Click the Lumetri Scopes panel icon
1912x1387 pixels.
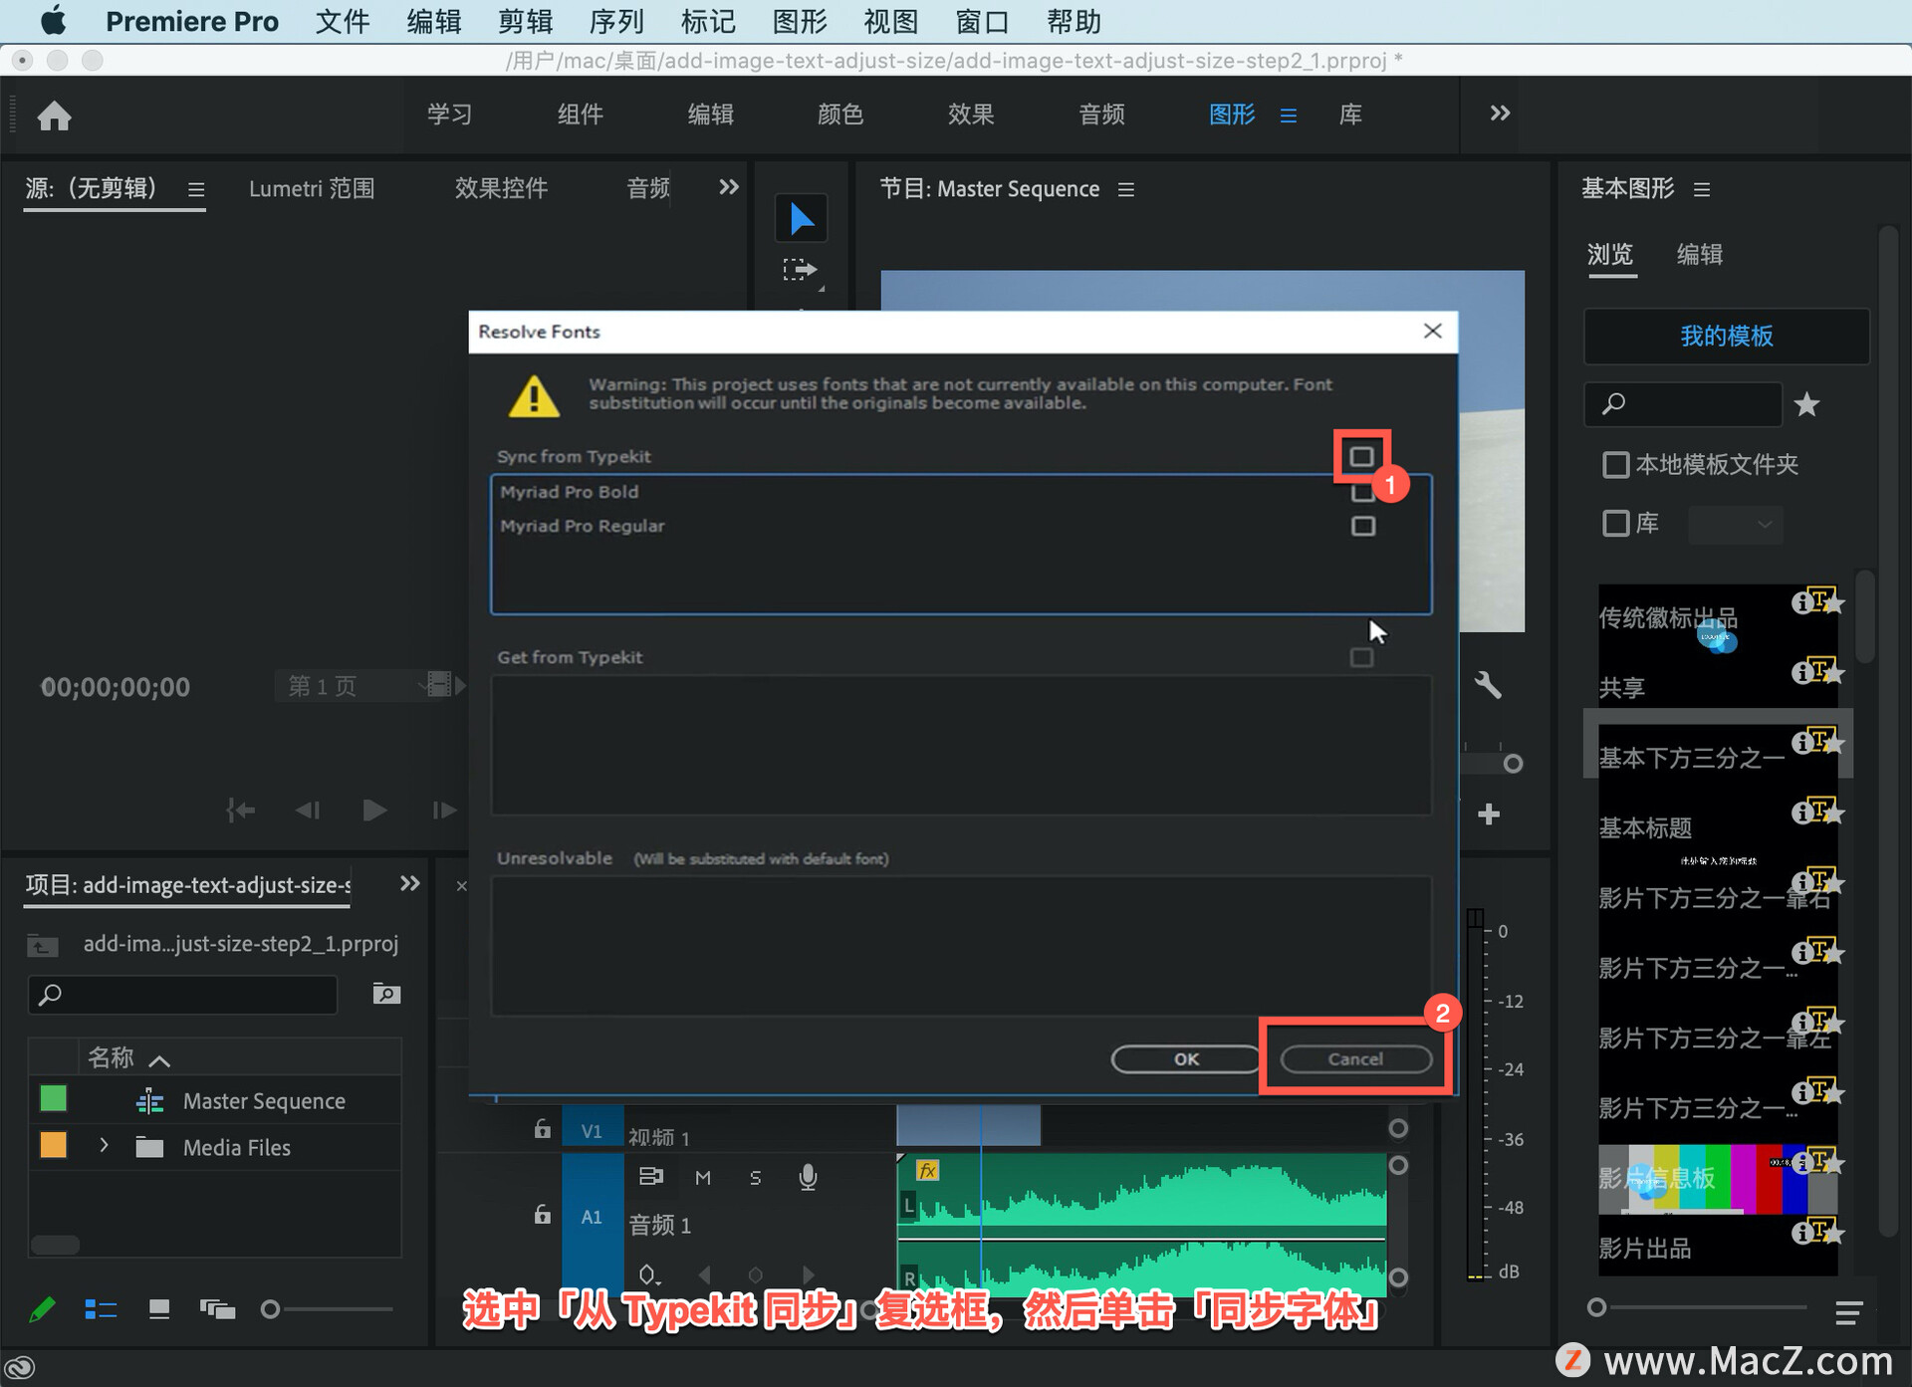coord(312,188)
